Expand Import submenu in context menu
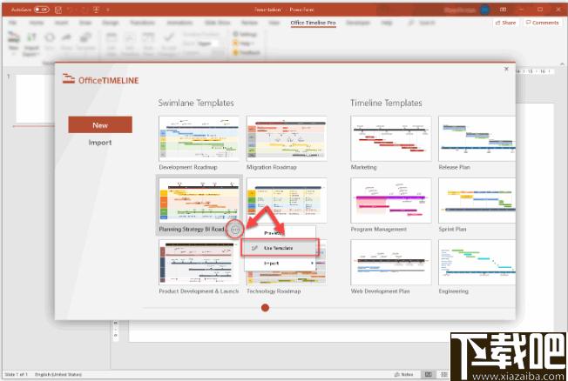568x381 pixels. (280, 264)
